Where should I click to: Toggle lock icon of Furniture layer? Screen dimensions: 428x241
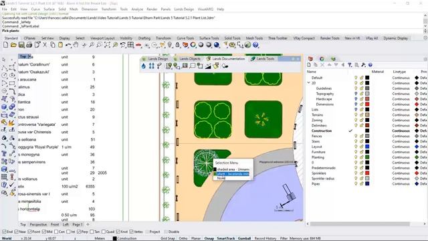(x=361, y=152)
